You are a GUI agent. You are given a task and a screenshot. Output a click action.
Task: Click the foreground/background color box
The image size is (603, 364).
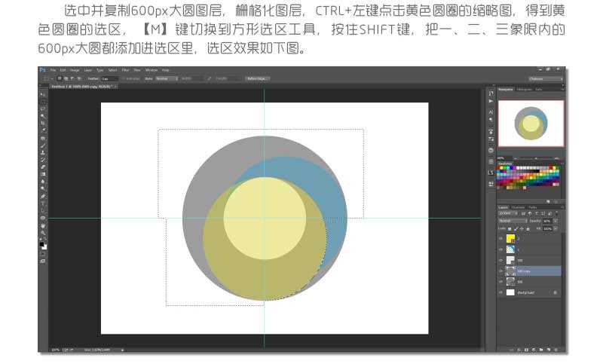[x=43, y=245]
